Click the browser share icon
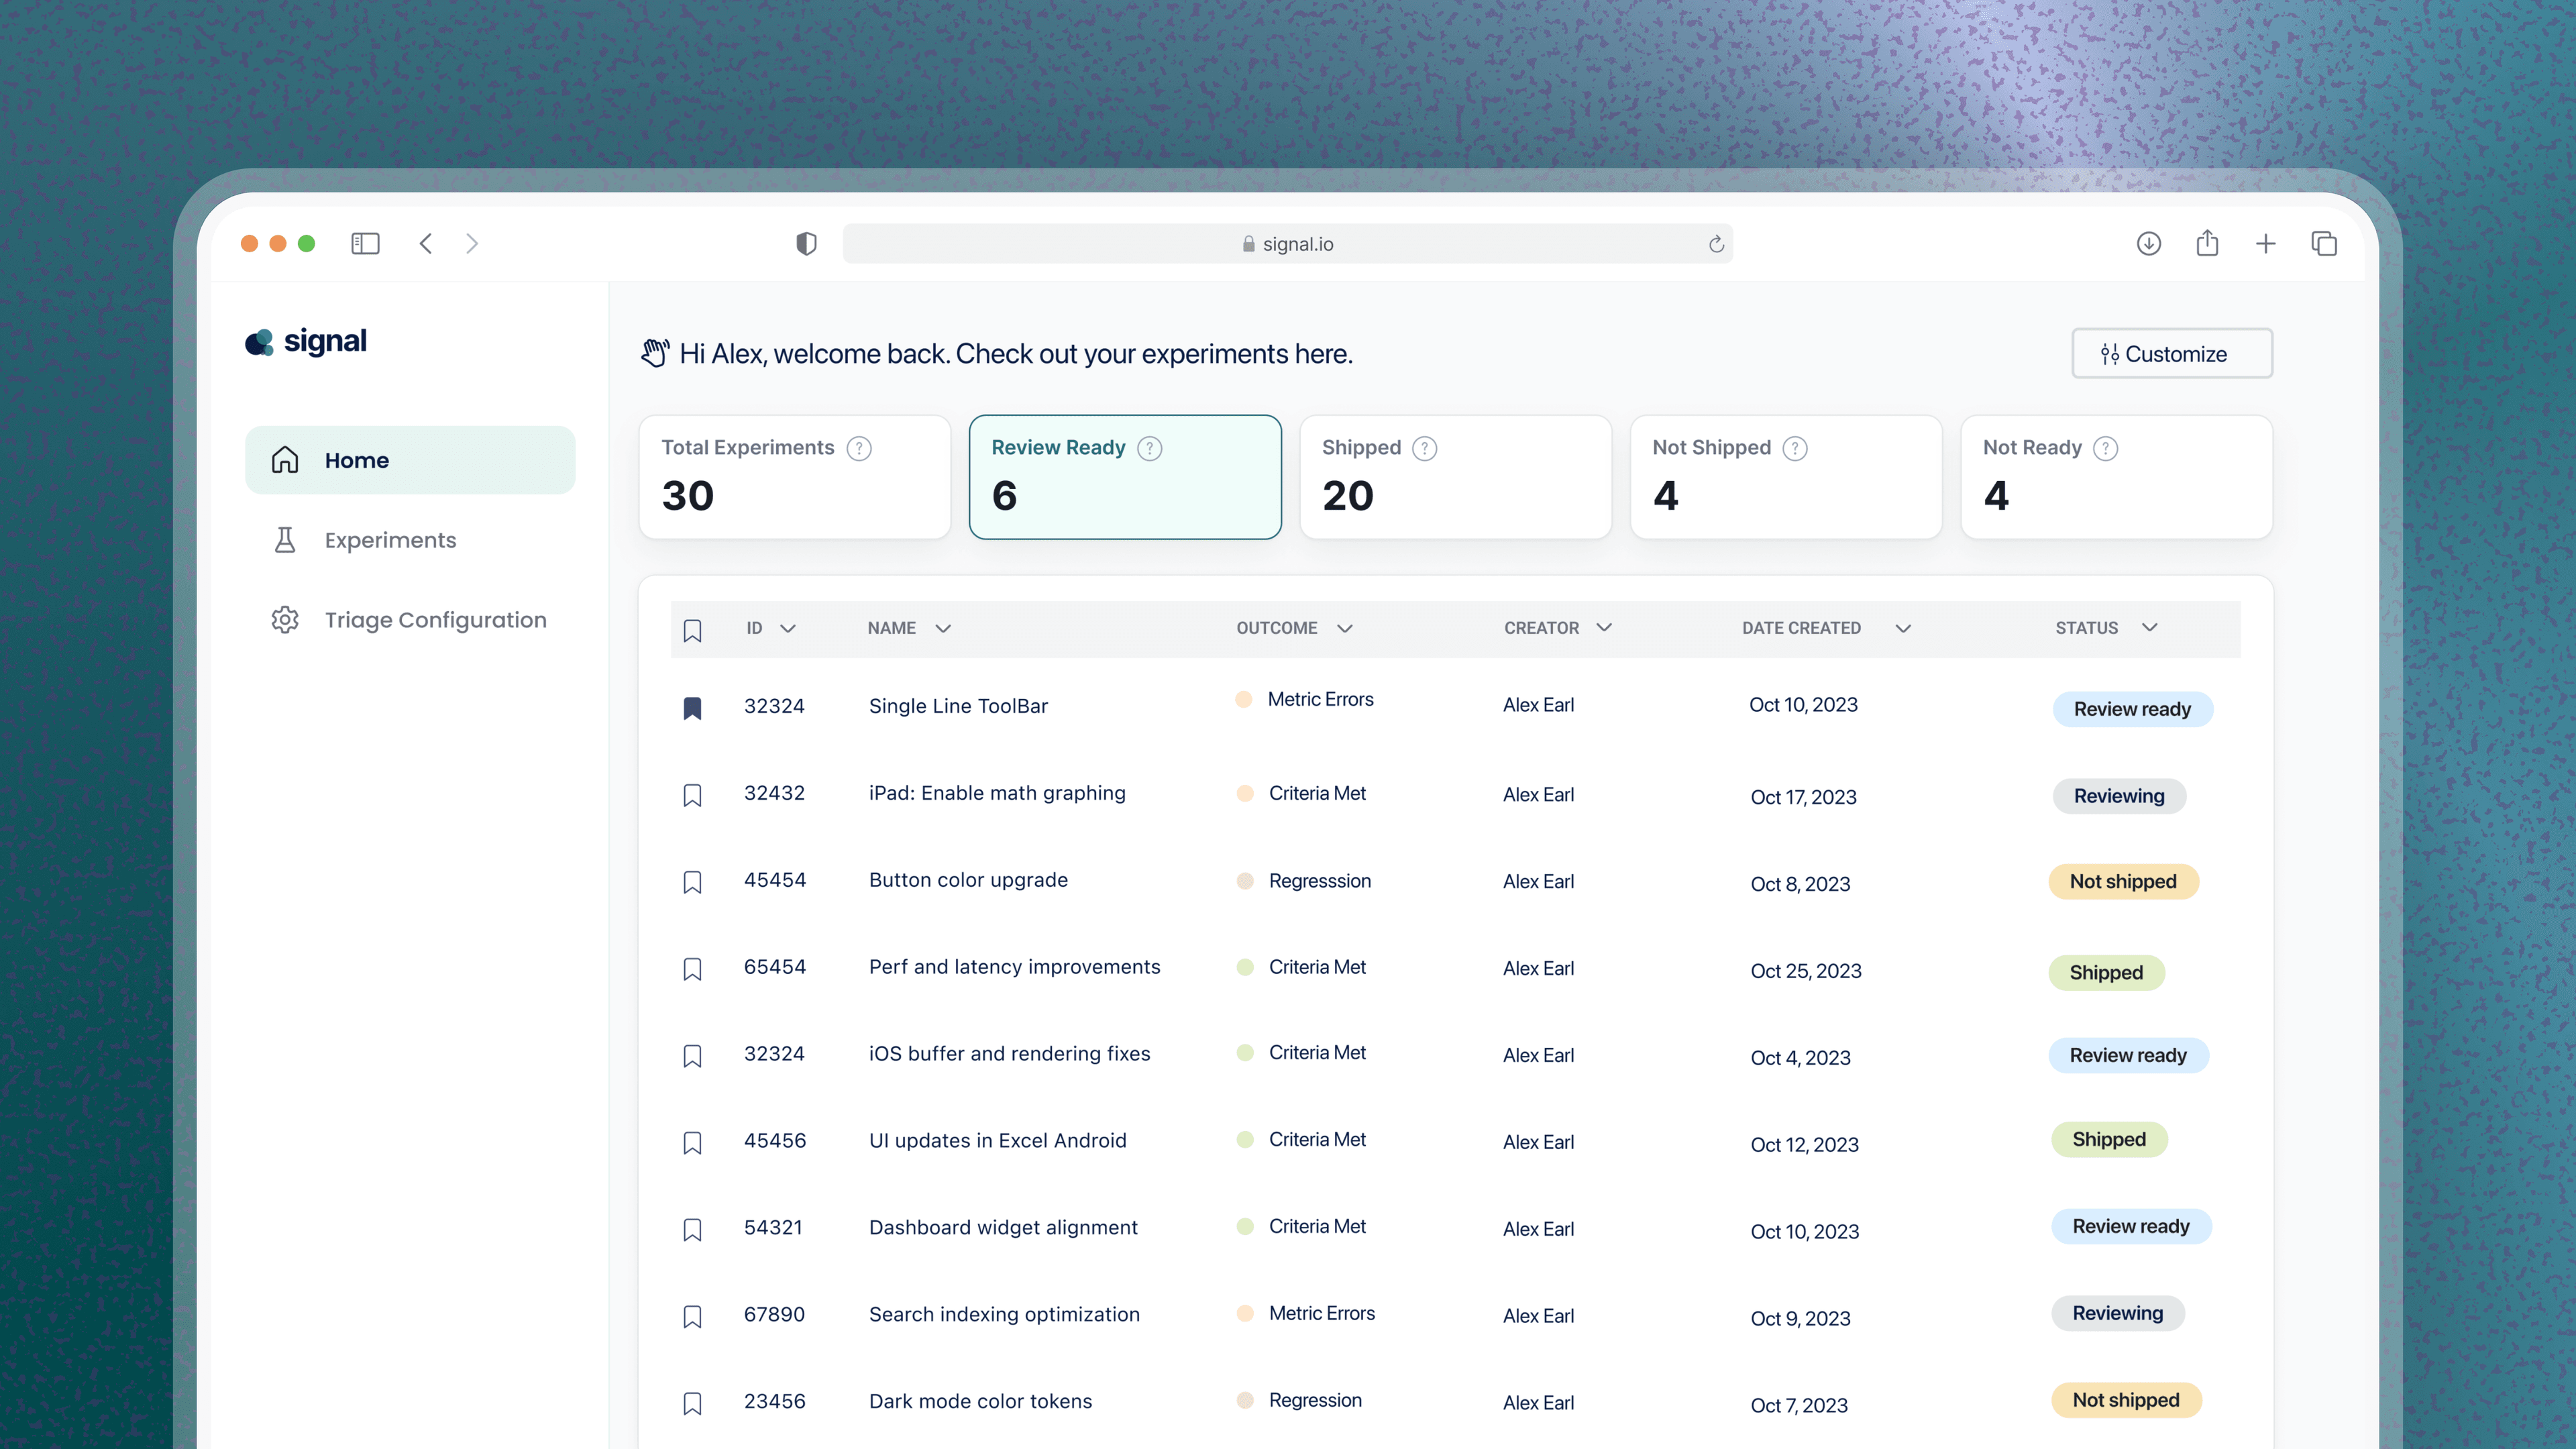The image size is (2576, 1449). point(2207,243)
